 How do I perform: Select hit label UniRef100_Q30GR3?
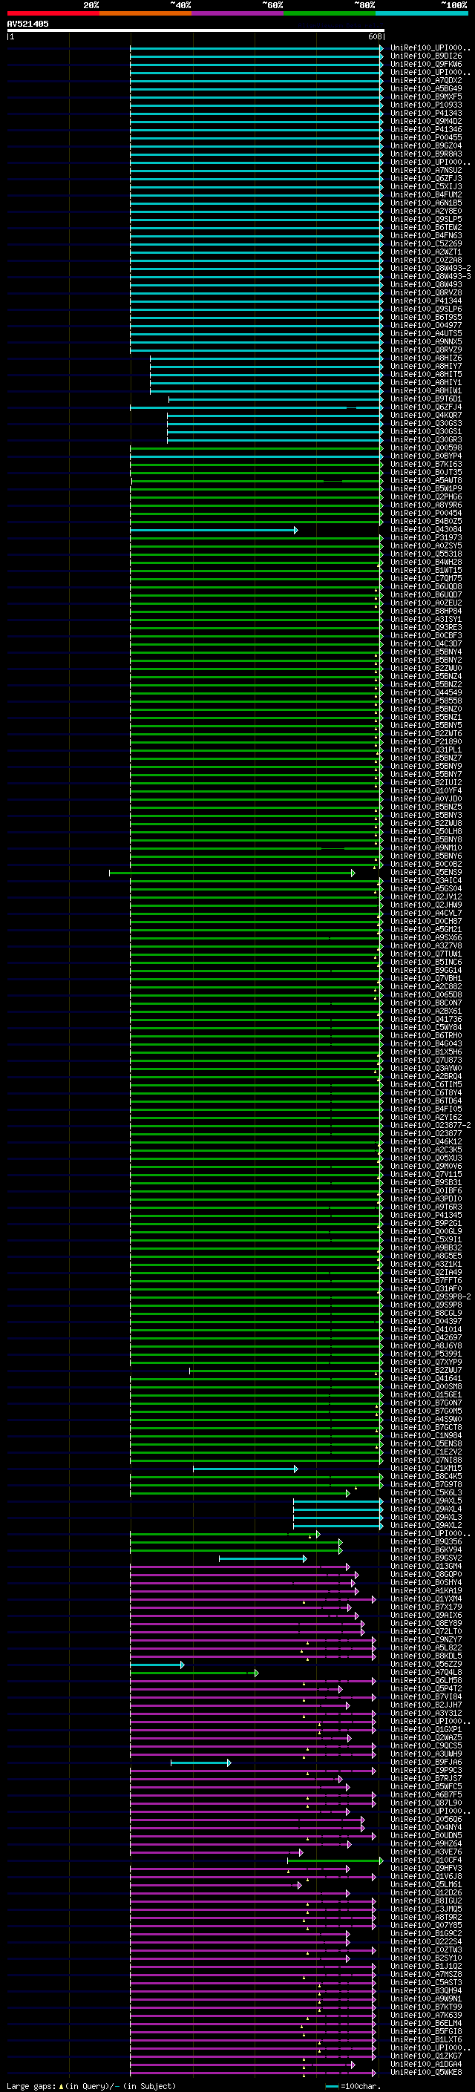coord(426,439)
